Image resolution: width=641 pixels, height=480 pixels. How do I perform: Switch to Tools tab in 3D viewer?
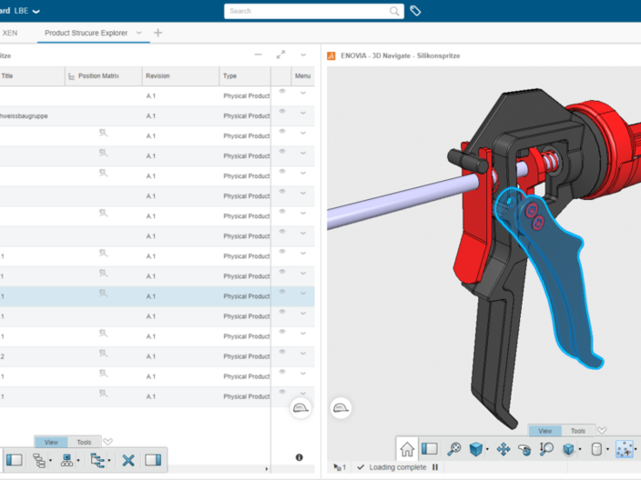click(x=578, y=431)
